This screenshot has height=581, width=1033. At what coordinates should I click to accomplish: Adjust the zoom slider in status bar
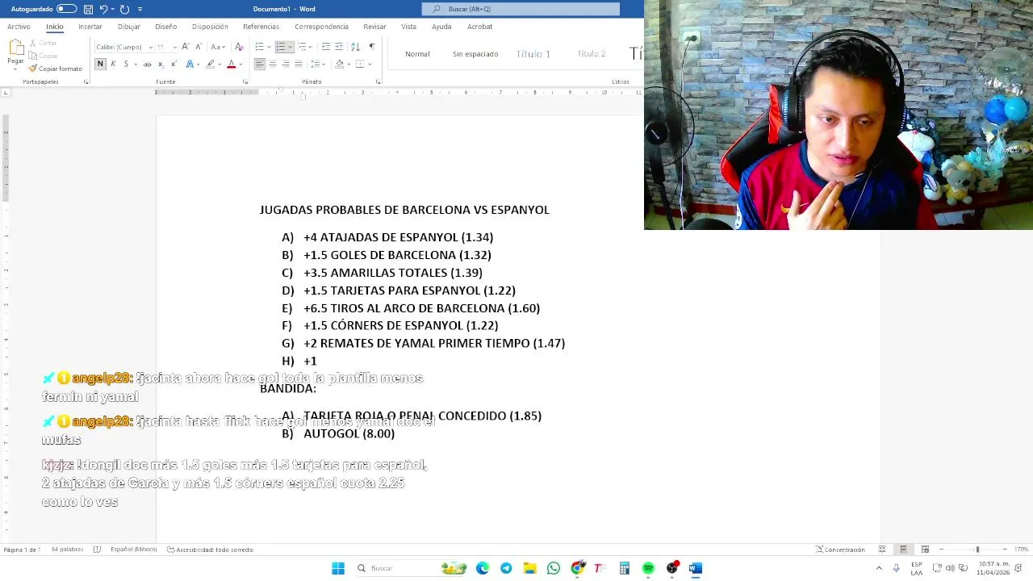(977, 550)
